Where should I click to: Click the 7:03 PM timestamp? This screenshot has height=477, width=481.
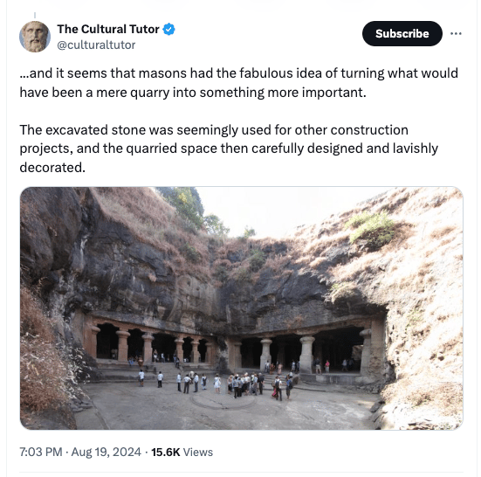pos(41,453)
